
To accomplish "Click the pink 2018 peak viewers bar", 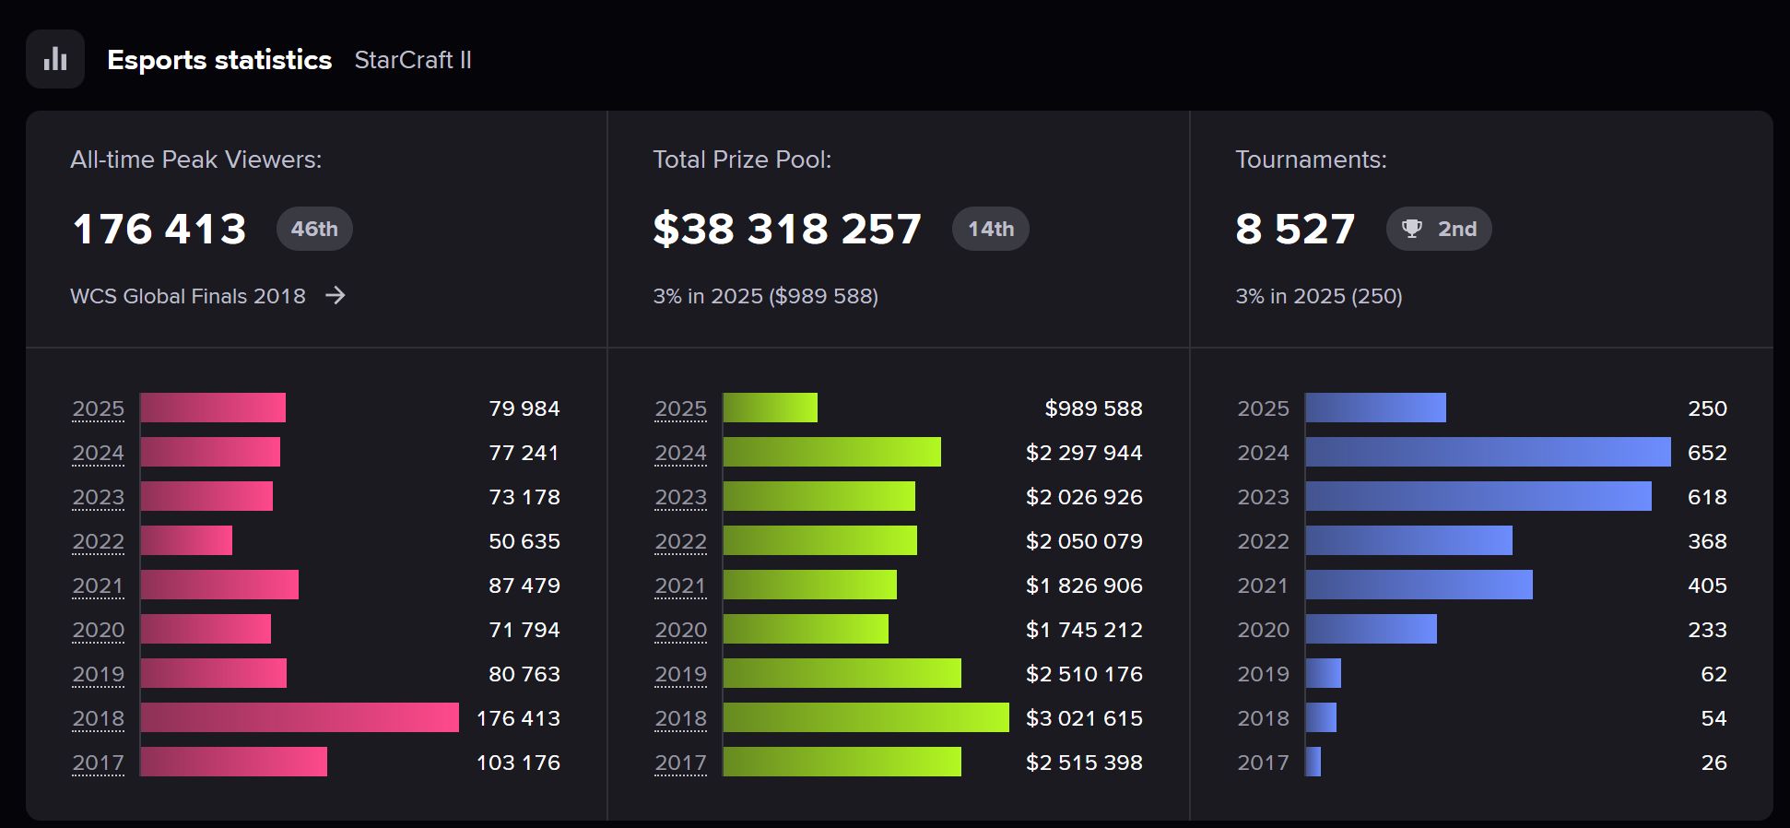I will coord(300,717).
